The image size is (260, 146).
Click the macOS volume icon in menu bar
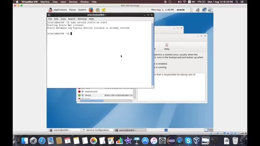point(180,2)
